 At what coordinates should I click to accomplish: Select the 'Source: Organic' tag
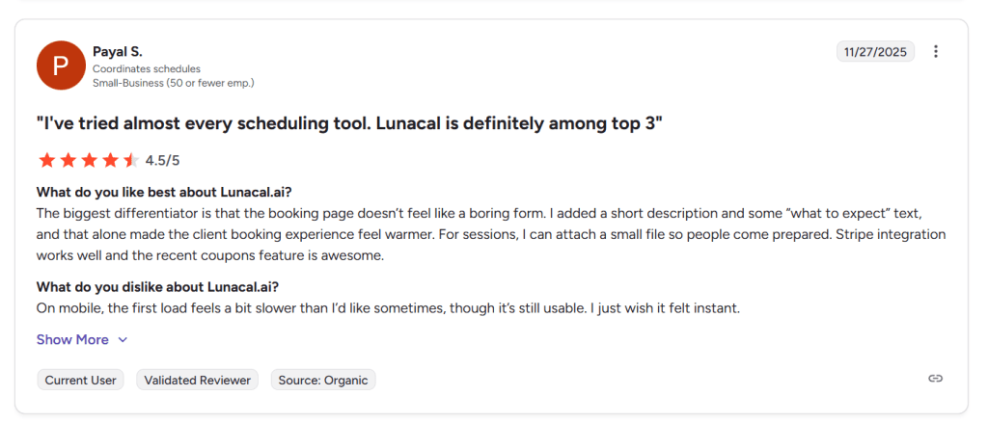(323, 380)
